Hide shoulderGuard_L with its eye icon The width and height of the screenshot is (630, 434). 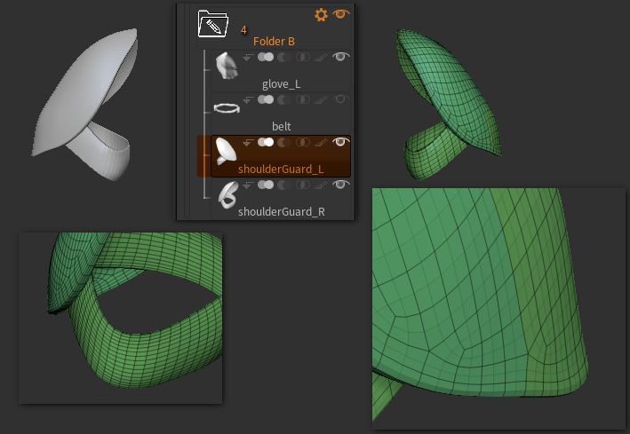(340, 143)
